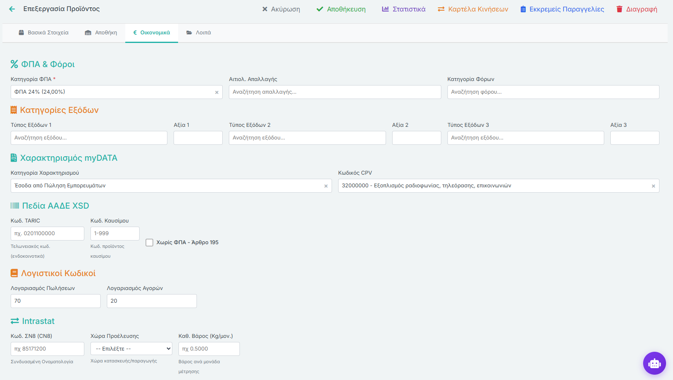
Task: Click the Χαρακτηρισμός myDATA heading
Action: click(x=64, y=158)
